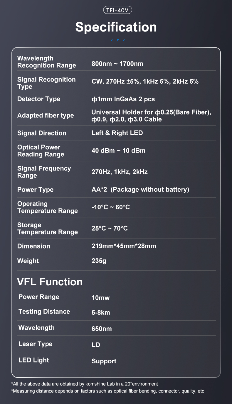Click the Specification heading
The height and width of the screenshot is (404, 232).
(x=116, y=27)
